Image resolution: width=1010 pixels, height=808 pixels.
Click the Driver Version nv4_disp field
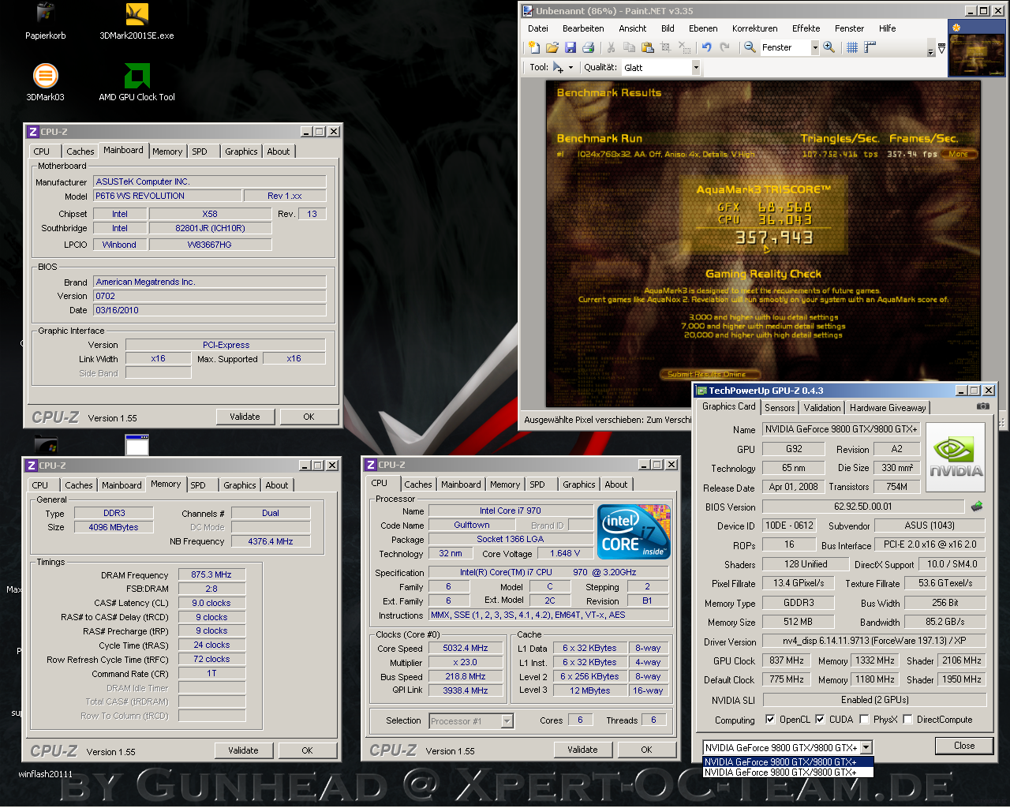pos(874,641)
